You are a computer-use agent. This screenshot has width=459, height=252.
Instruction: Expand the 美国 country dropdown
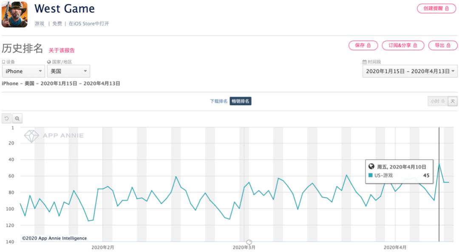coord(68,71)
